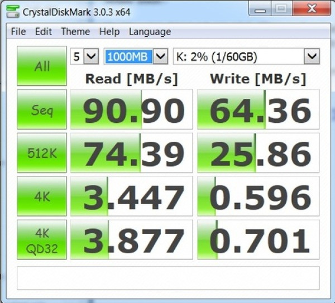This screenshot has height=303, width=335.
Task: Start the 512K benchmark test
Action: (42, 153)
